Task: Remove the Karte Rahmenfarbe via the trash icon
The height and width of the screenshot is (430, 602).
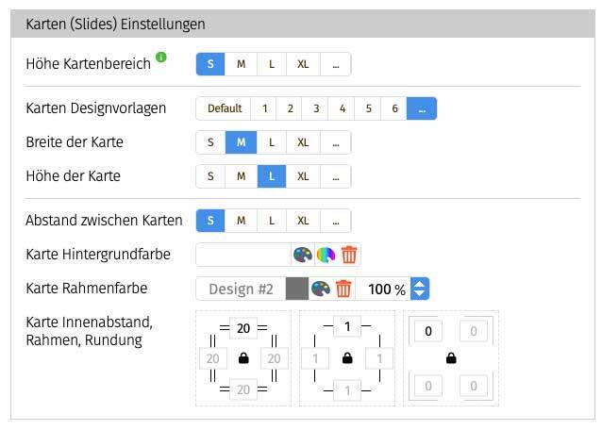Action: tap(344, 289)
